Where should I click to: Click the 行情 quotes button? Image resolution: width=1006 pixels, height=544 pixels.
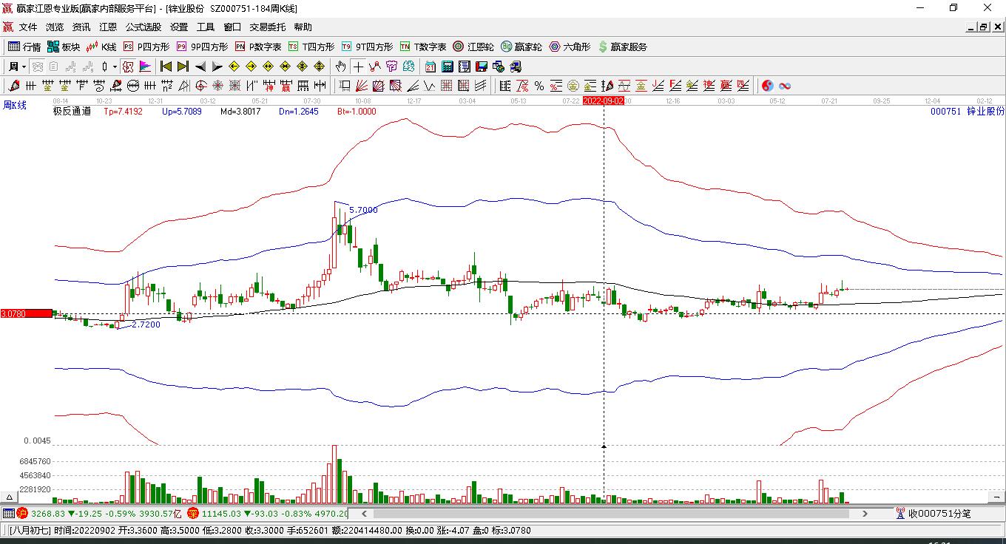pos(24,47)
